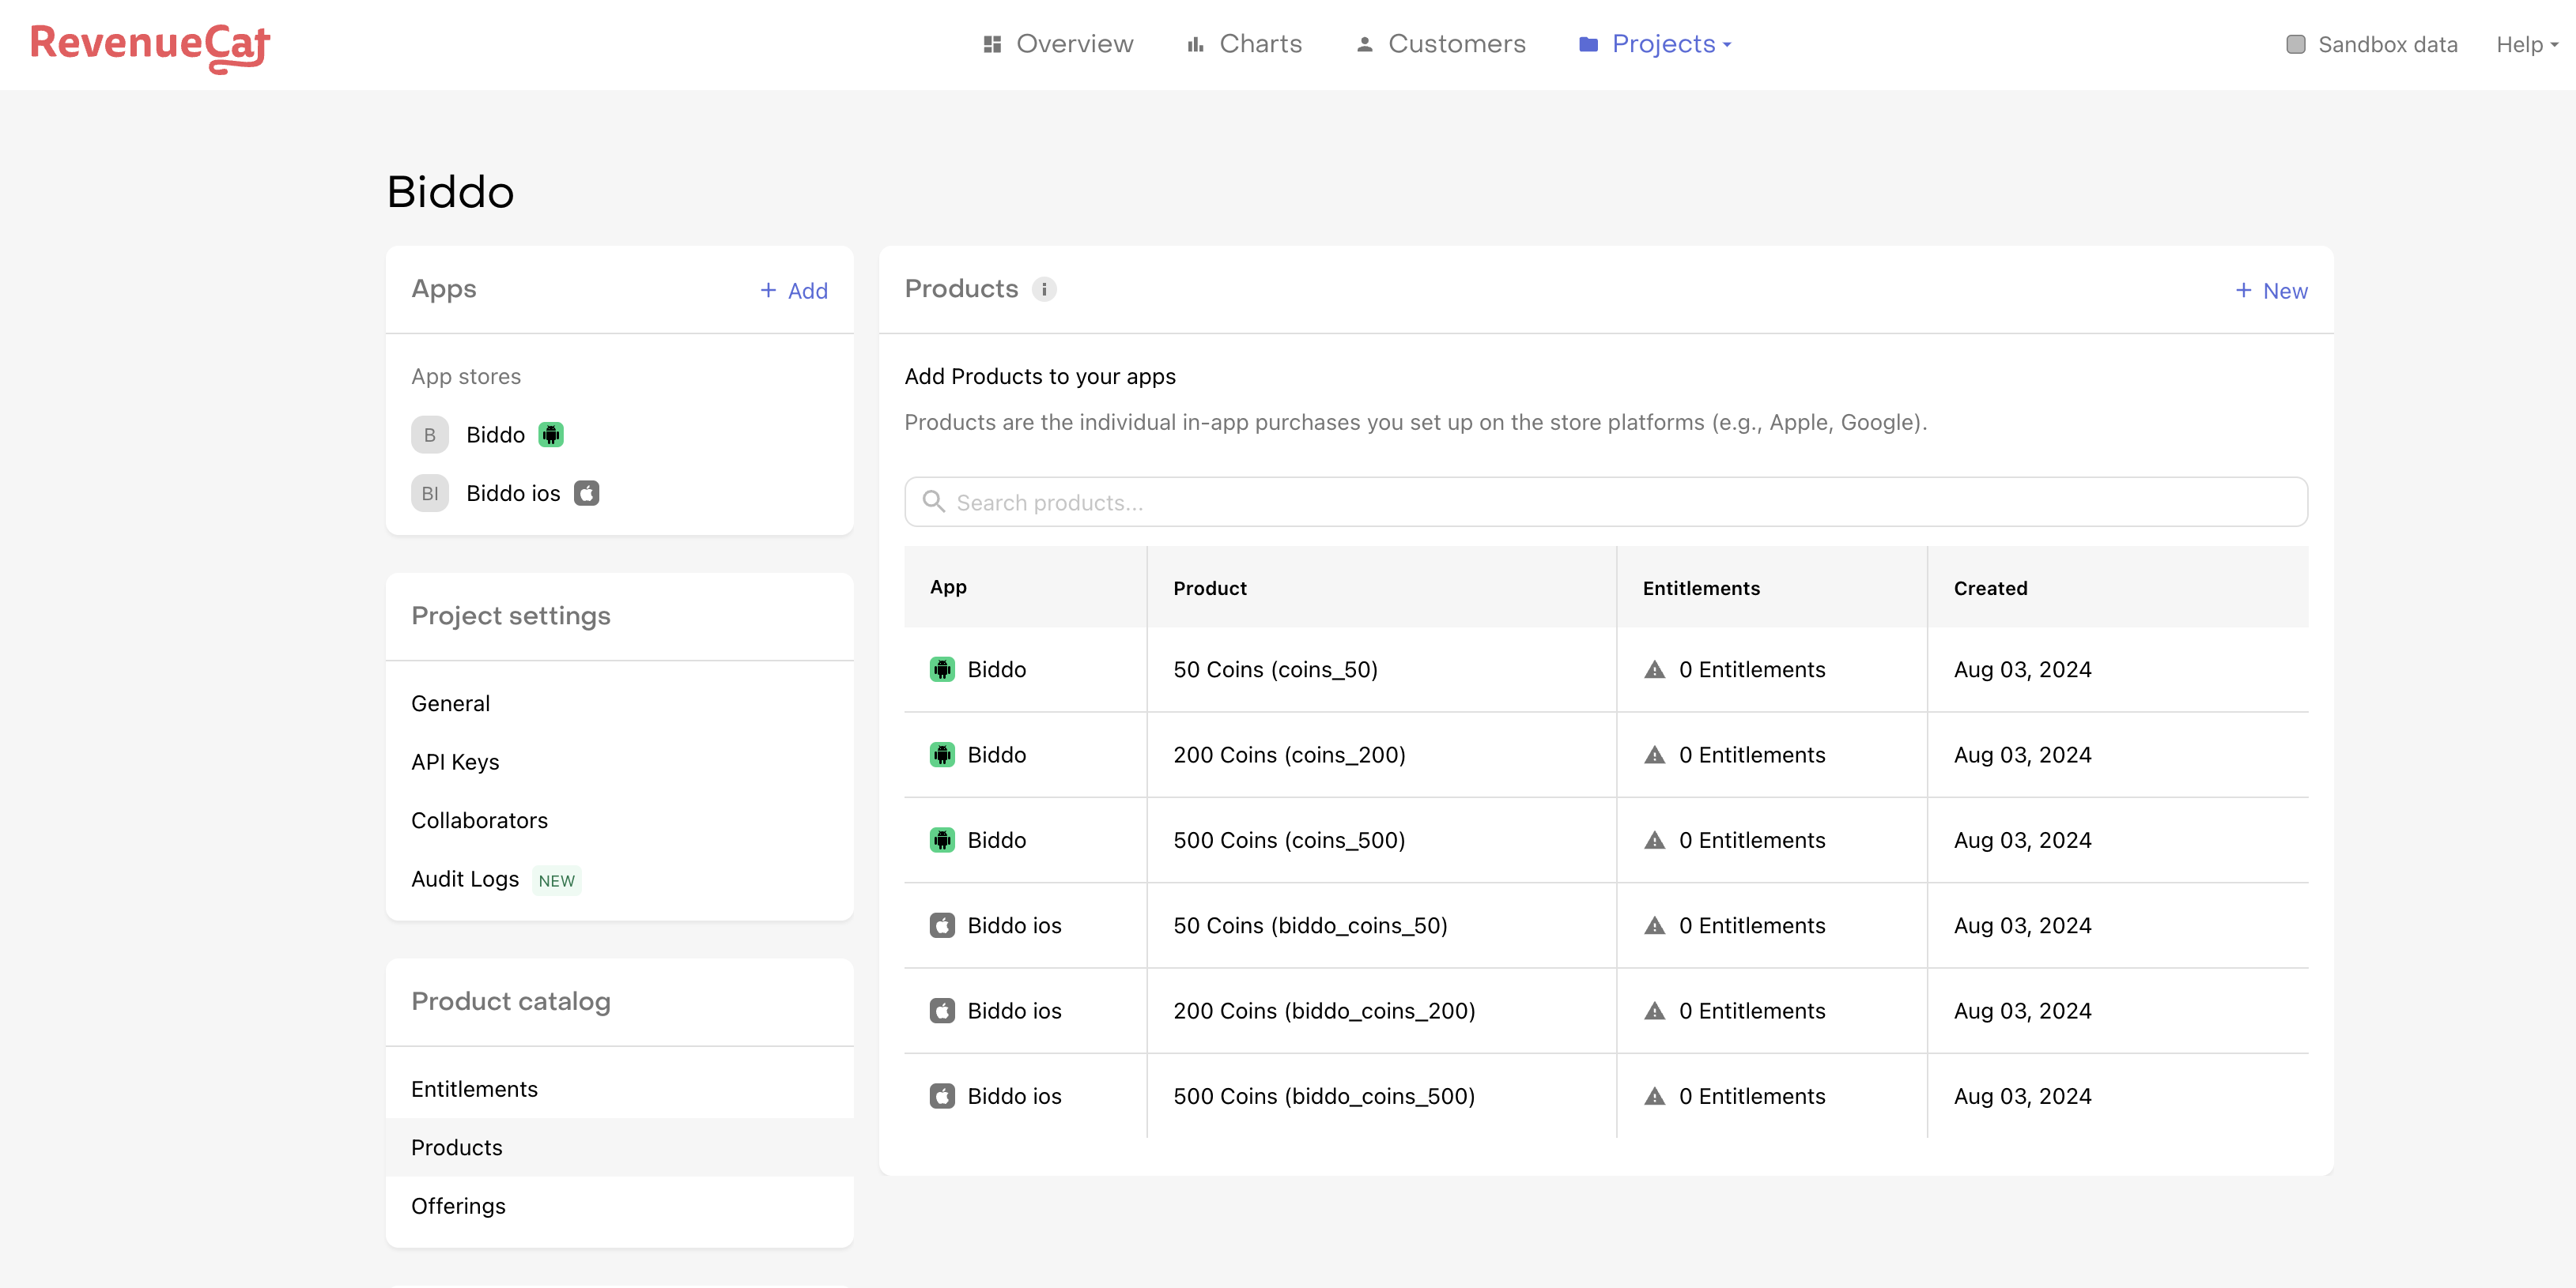Click the Projects folder icon

tap(1588, 44)
